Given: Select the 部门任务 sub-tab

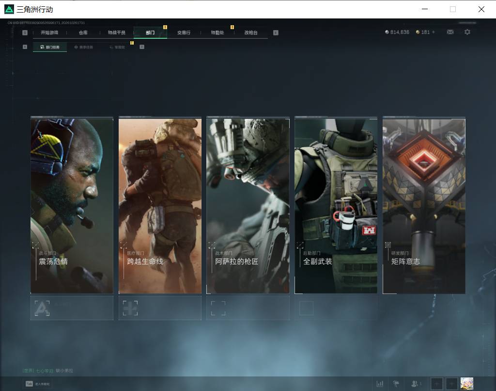Looking at the screenshot, I should click(50, 47).
